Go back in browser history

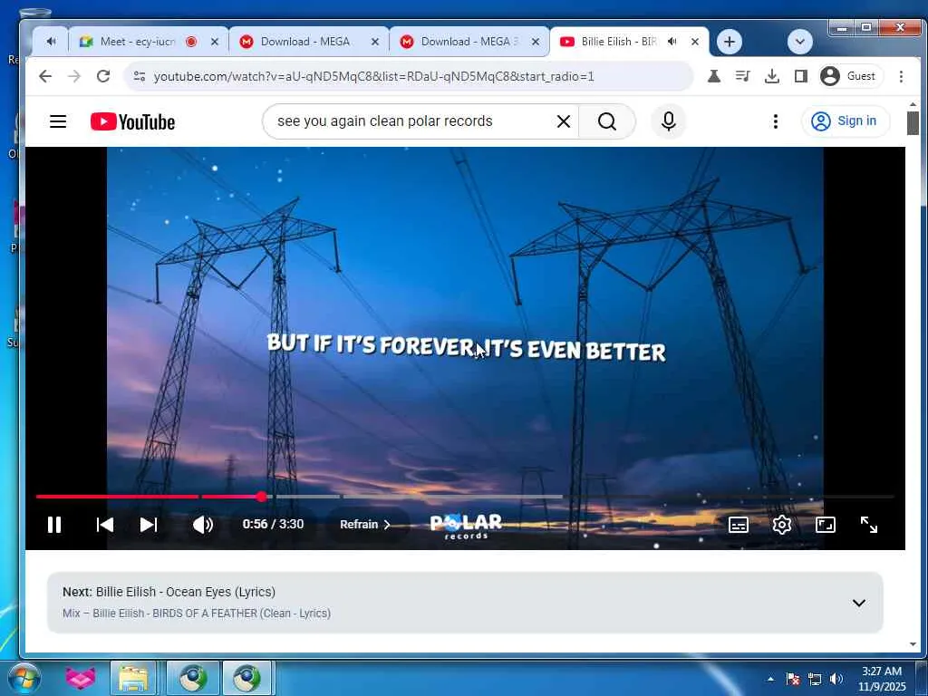45,76
